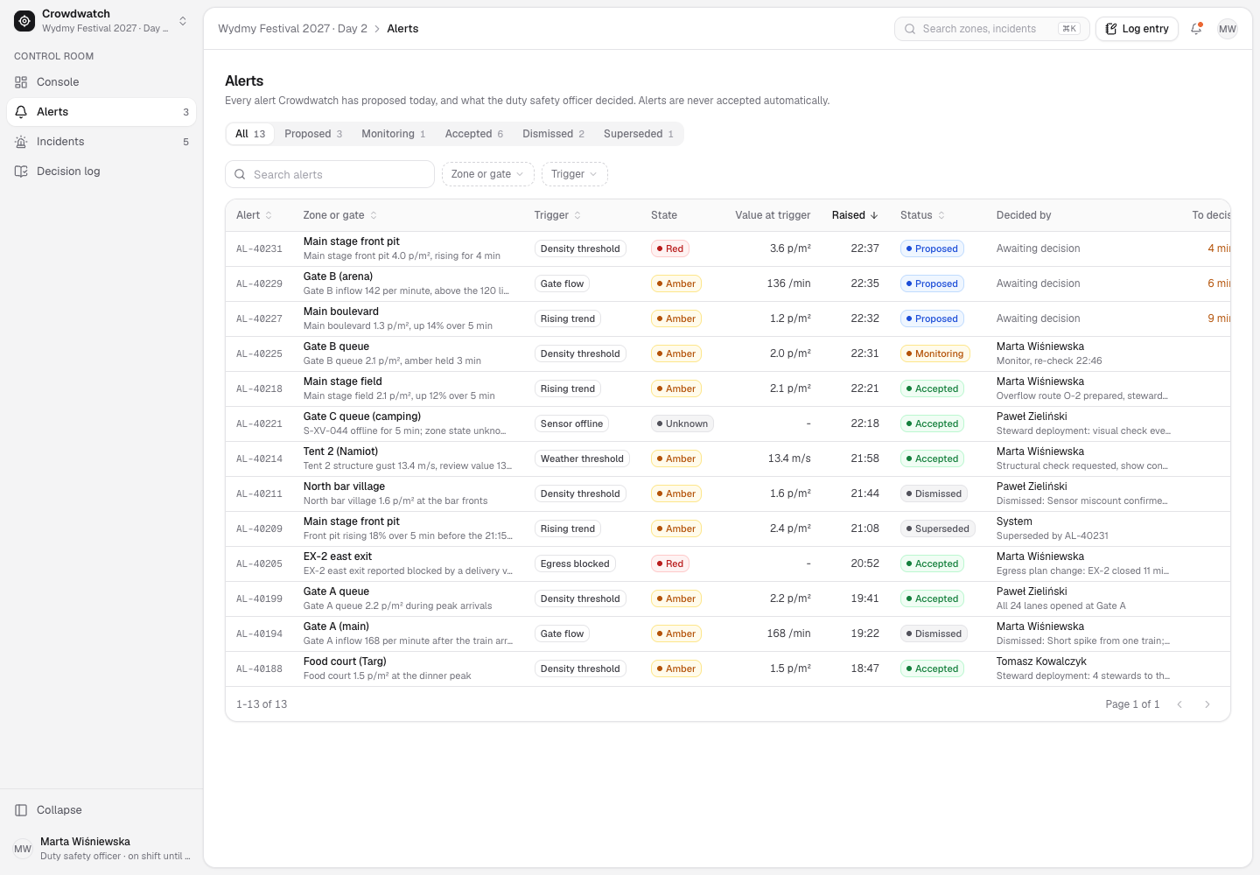Screen dimensions: 1260x875
Task: Click the sort icon on the Status column
Action: [941, 215]
